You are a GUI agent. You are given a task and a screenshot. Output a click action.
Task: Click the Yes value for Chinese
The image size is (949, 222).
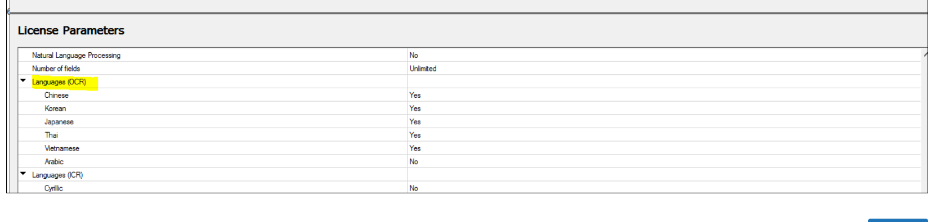click(x=415, y=96)
